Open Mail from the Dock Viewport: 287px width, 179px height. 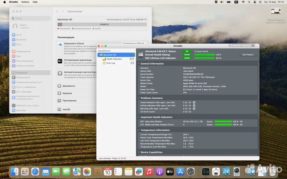tap(45, 172)
